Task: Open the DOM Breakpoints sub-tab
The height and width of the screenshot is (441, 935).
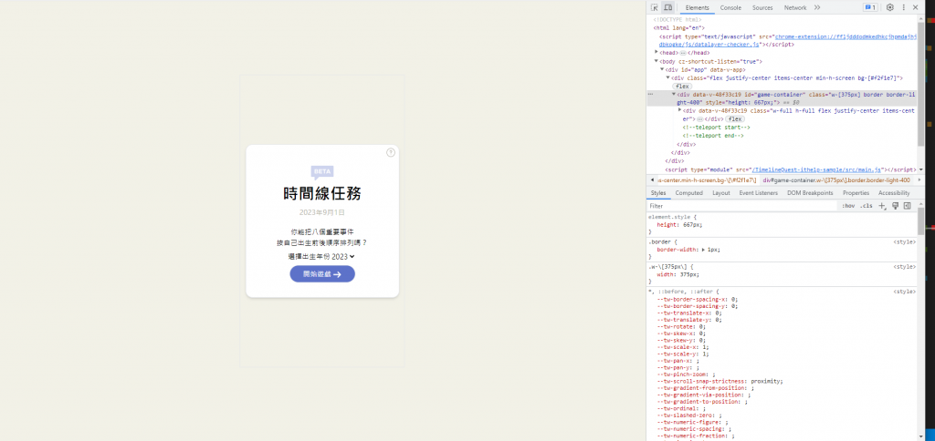Action: tap(810, 193)
